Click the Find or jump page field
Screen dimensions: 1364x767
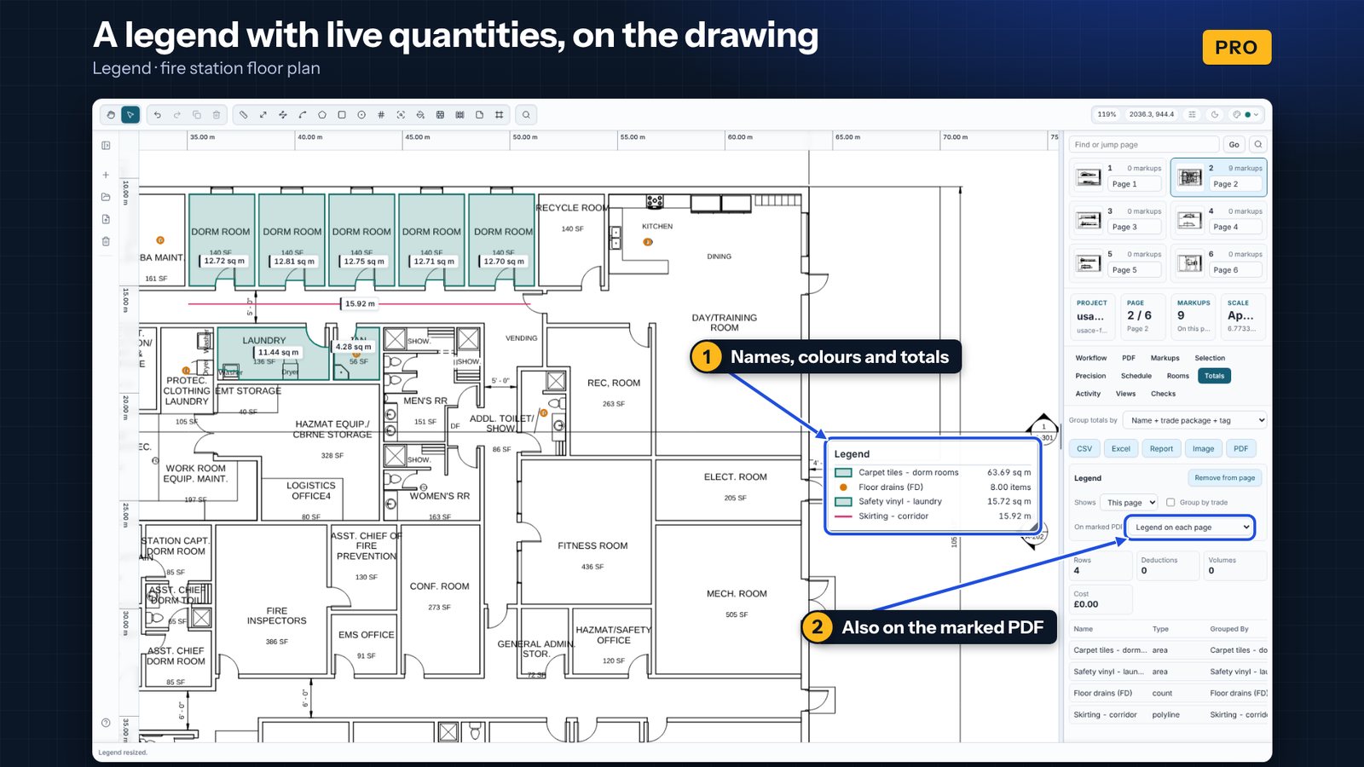tap(1143, 145)
